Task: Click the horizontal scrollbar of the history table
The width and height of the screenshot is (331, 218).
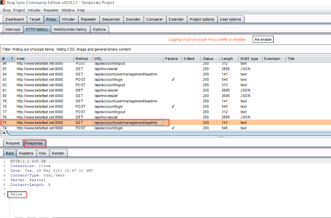Action: coord(169,133)
